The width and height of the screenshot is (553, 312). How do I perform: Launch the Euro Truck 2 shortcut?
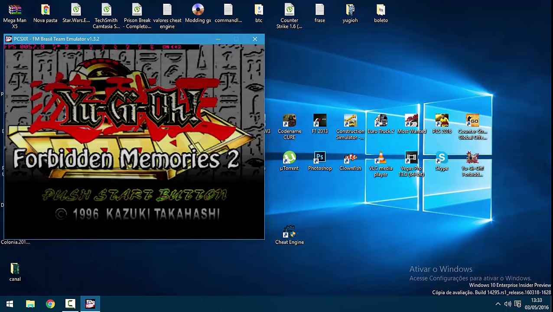tap(381, 120)
